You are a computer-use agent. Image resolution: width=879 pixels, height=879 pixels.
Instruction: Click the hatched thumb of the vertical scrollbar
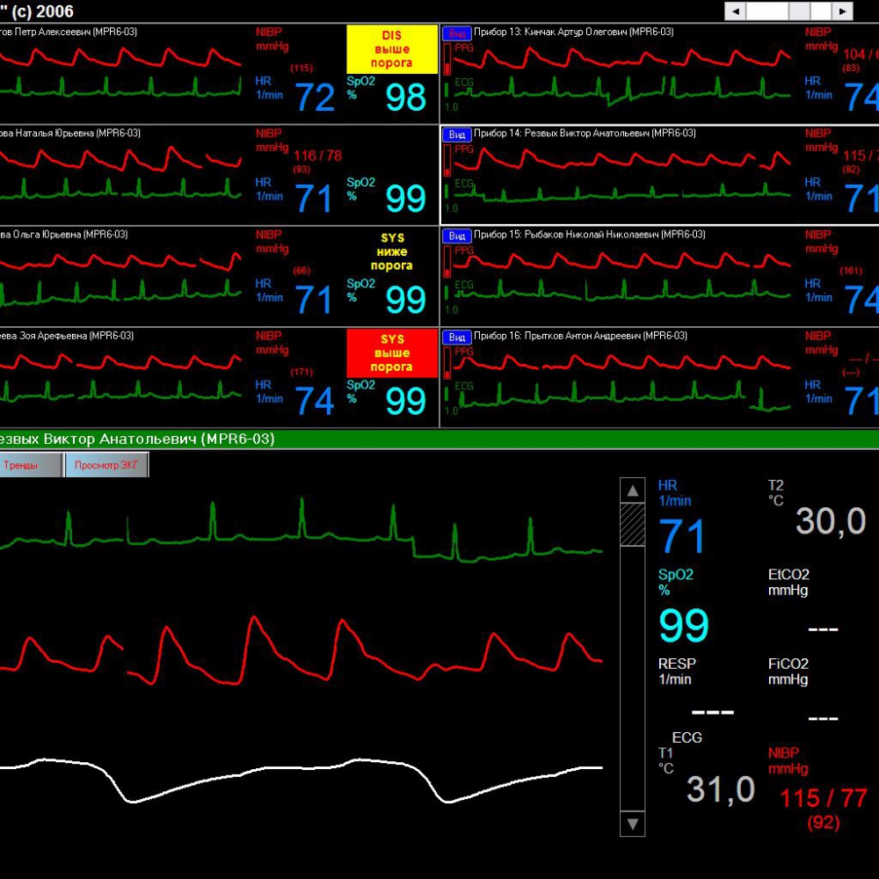pyautogui.click(x=632, y=525)
